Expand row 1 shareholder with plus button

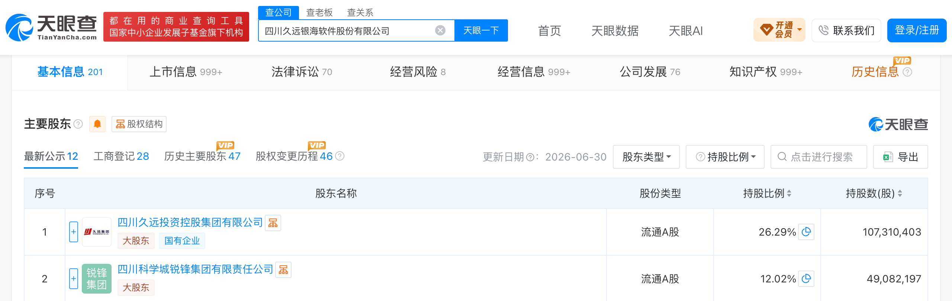(74, 232)
